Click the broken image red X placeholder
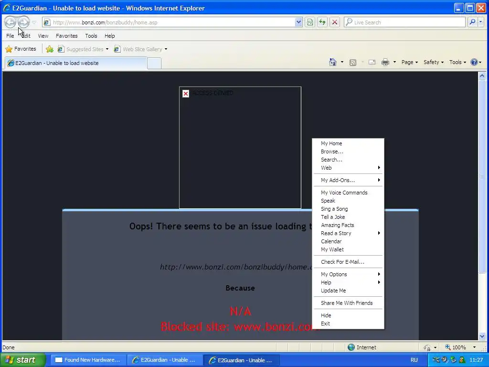The image size is (489, 367). point(186,94)
